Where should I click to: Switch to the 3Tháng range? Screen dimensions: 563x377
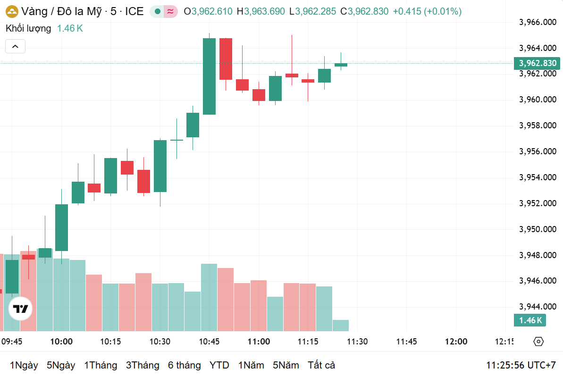click(143, 365)
